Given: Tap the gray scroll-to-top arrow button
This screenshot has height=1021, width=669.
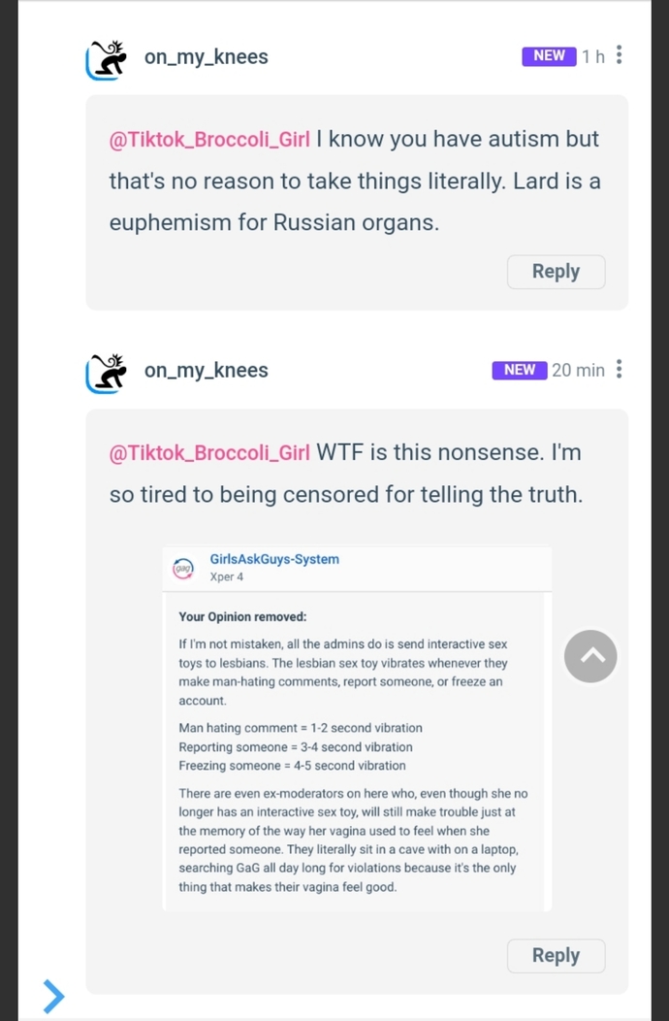Looking at the screenshot, I should [590, 656].
